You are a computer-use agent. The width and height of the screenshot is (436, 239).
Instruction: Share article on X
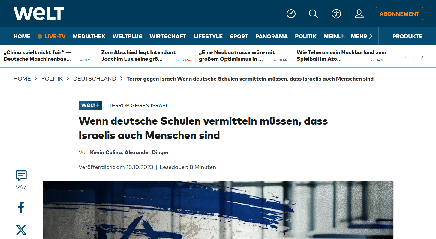21,230
